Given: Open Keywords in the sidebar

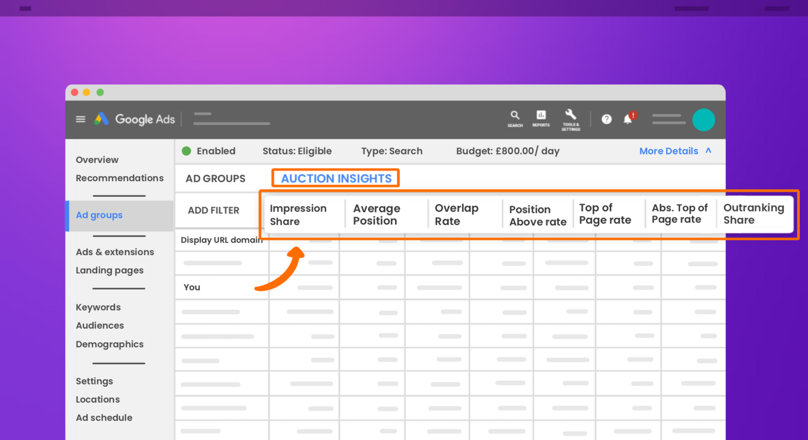Looking at the screenshot, I should pos(98,307).
